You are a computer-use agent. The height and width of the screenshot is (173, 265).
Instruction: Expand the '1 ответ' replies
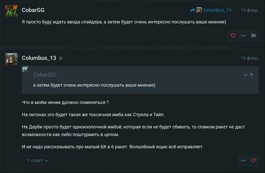click(37, 161)
